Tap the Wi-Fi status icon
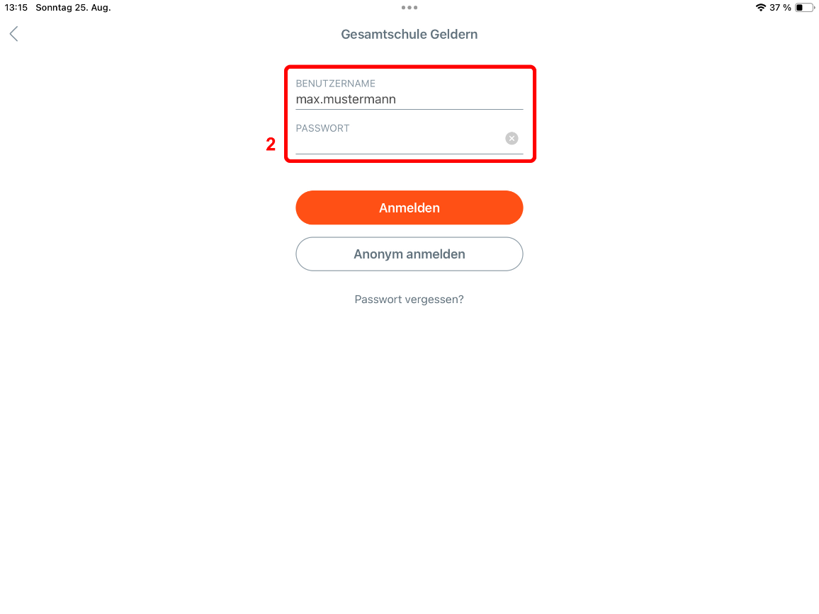Screen dimensions: 819x614 click(x=760, y=7)
